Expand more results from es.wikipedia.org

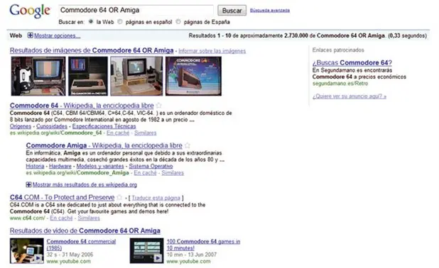(x=28, y=184)
